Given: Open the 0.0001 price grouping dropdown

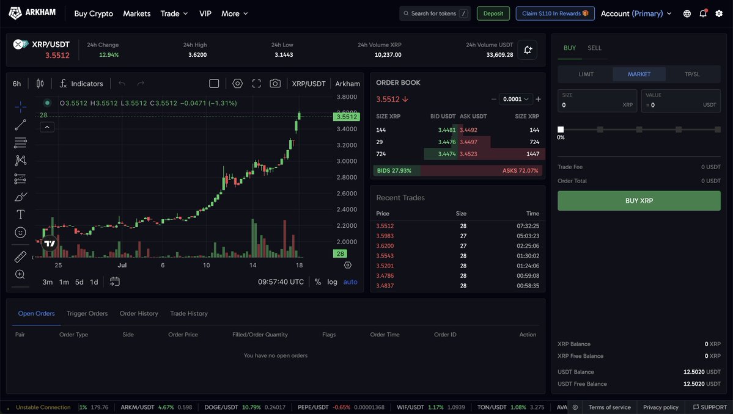Looking at the screenshot, I should click(x=515, y=99).
